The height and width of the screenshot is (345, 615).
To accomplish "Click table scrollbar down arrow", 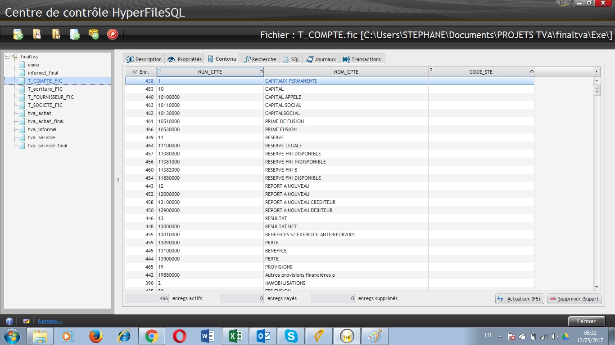I will (597, 287).
